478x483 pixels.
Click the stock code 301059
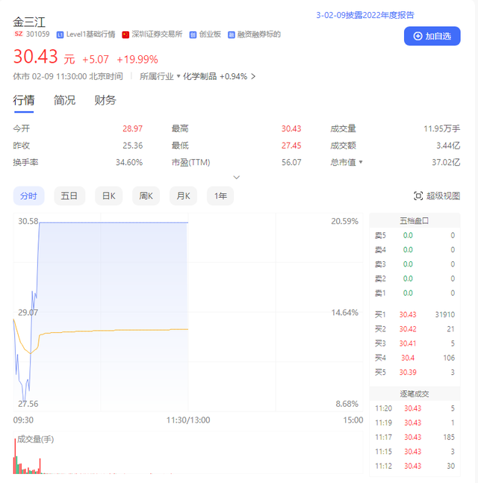pos(37,34)
